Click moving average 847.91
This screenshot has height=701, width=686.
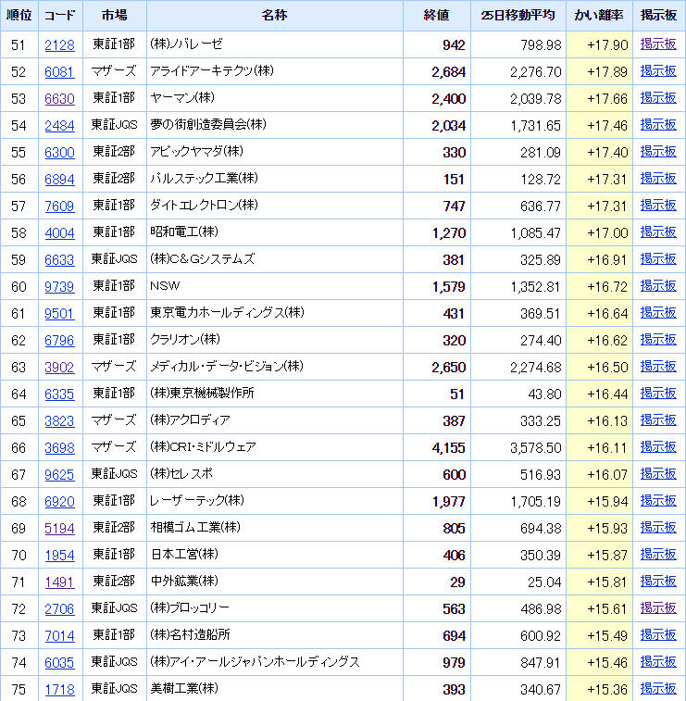[x=541, y=662]
